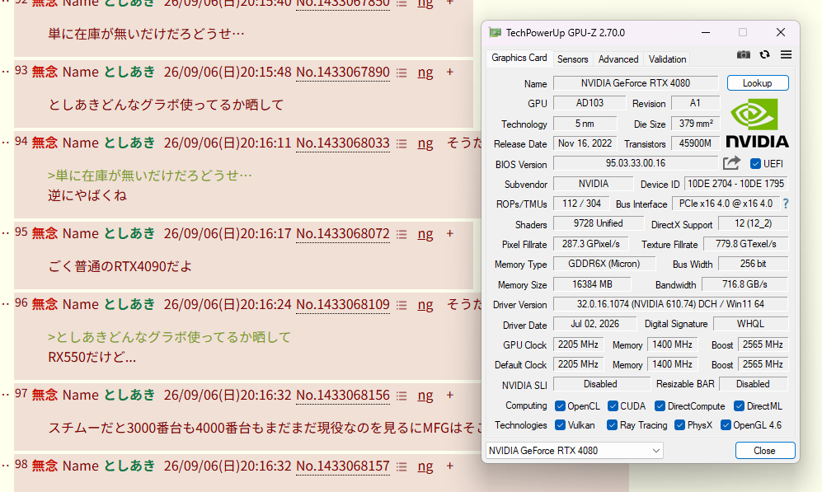The width and height of the screenshot is (822, 492).
Task: Open the GPU-Z hamburger menu
Action: click(x=786, y=54)
